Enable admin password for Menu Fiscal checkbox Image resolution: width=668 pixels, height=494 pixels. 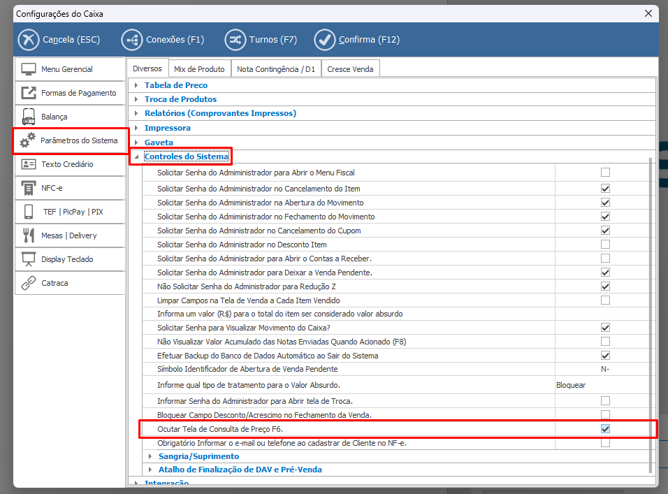pos(605,173)
